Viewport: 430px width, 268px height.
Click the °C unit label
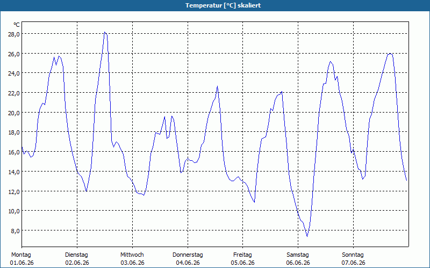click(17, 25)
